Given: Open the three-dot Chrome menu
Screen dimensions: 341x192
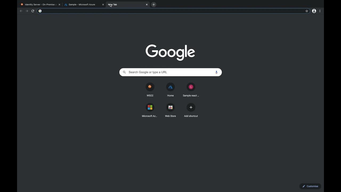Looking at the screenshot, I should [320, 11].
